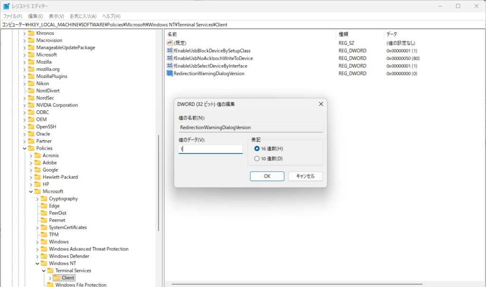The width and height of the screenshot is (486, 287).
Task: Open the ファイル(F) menu
Action: 13,16
